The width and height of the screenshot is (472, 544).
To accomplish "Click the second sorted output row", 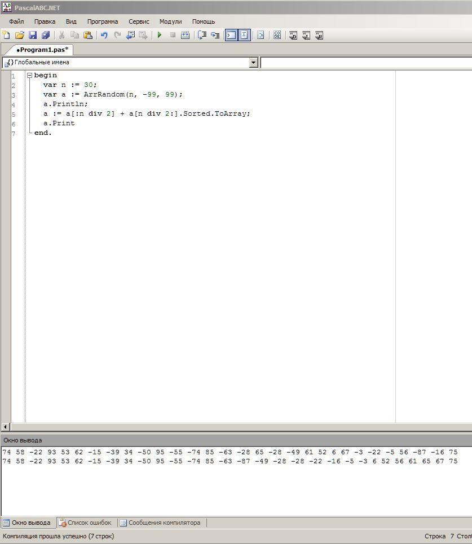I will (230, 461).
